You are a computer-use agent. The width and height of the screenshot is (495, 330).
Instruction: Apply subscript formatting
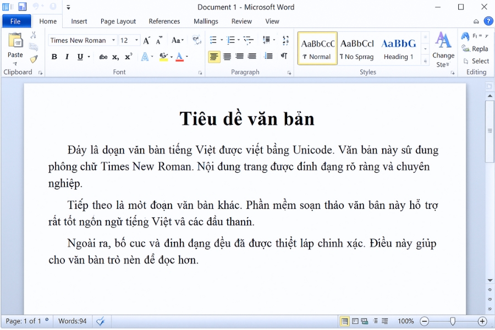click(x=114, y=57)
